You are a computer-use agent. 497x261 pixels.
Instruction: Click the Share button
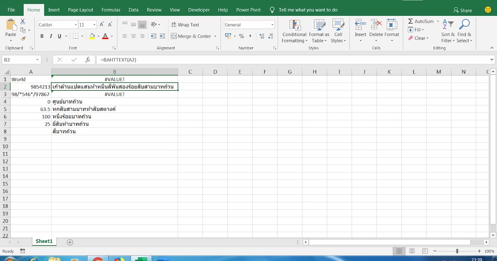coord(463,10)
